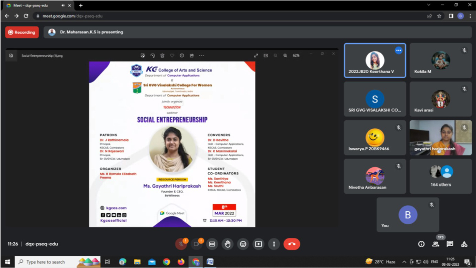The image size is (476, 268).
Task: Open the notification center icon
Action: pos(468,262)
